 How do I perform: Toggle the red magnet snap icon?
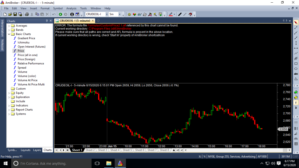[x=190, y=14]
